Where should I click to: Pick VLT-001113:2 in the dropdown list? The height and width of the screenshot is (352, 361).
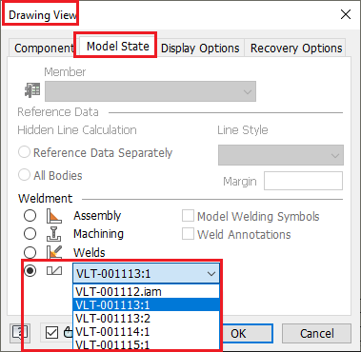click(x=146, y=318)
